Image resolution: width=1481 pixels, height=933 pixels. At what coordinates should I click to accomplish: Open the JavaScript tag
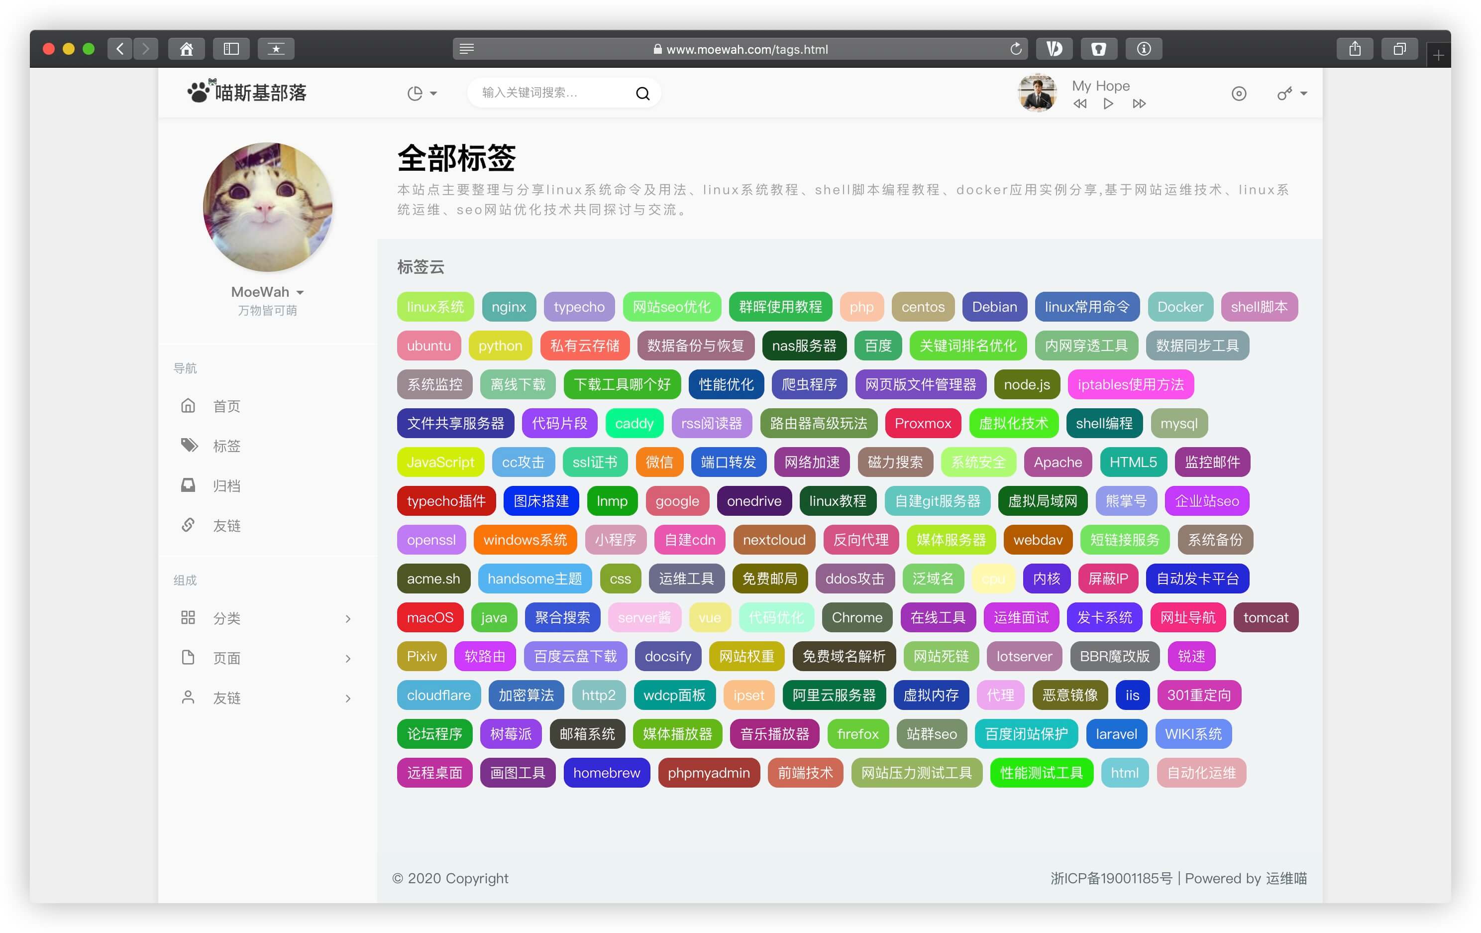(x=440, y=462)
